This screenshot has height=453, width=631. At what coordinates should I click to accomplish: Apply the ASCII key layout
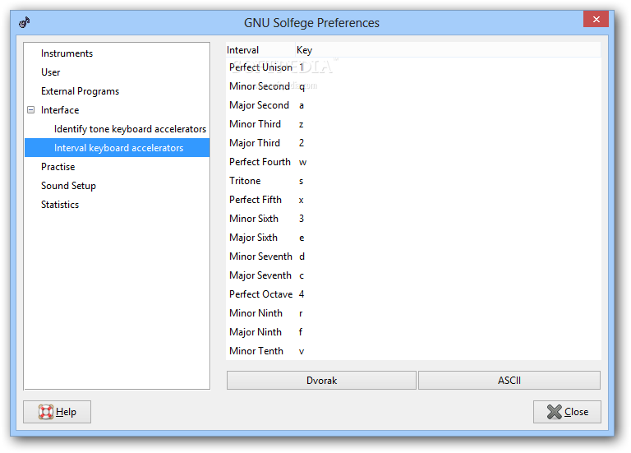(x=509, y=380)
